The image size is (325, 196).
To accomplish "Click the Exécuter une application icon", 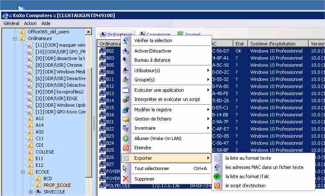I will coord(126,90).
